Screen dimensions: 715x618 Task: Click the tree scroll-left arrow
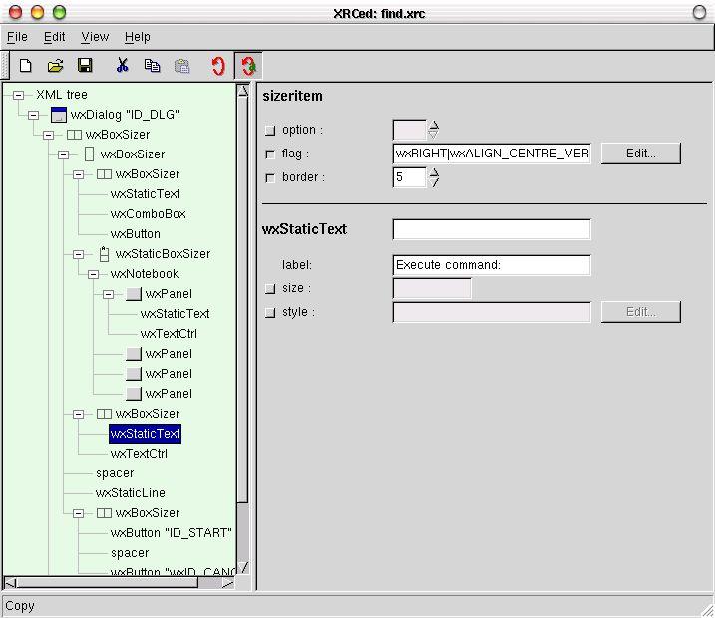[x=11, y=583]
